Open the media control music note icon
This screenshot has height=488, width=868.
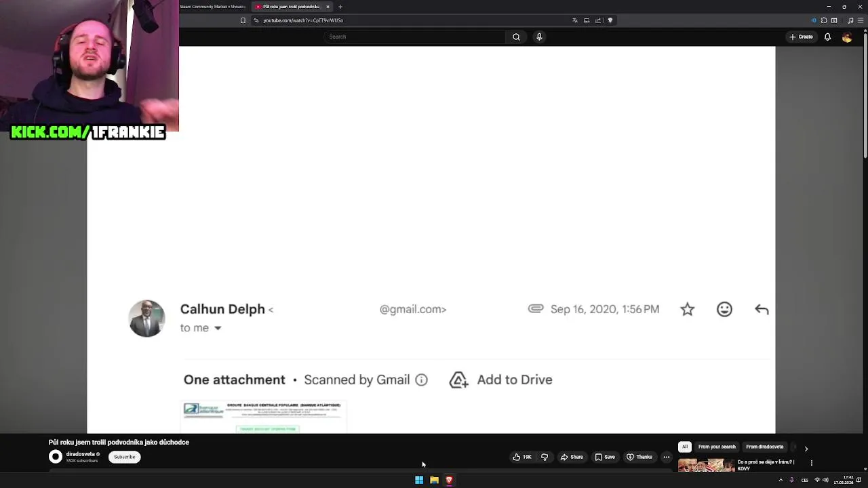[x=850, y=20]
